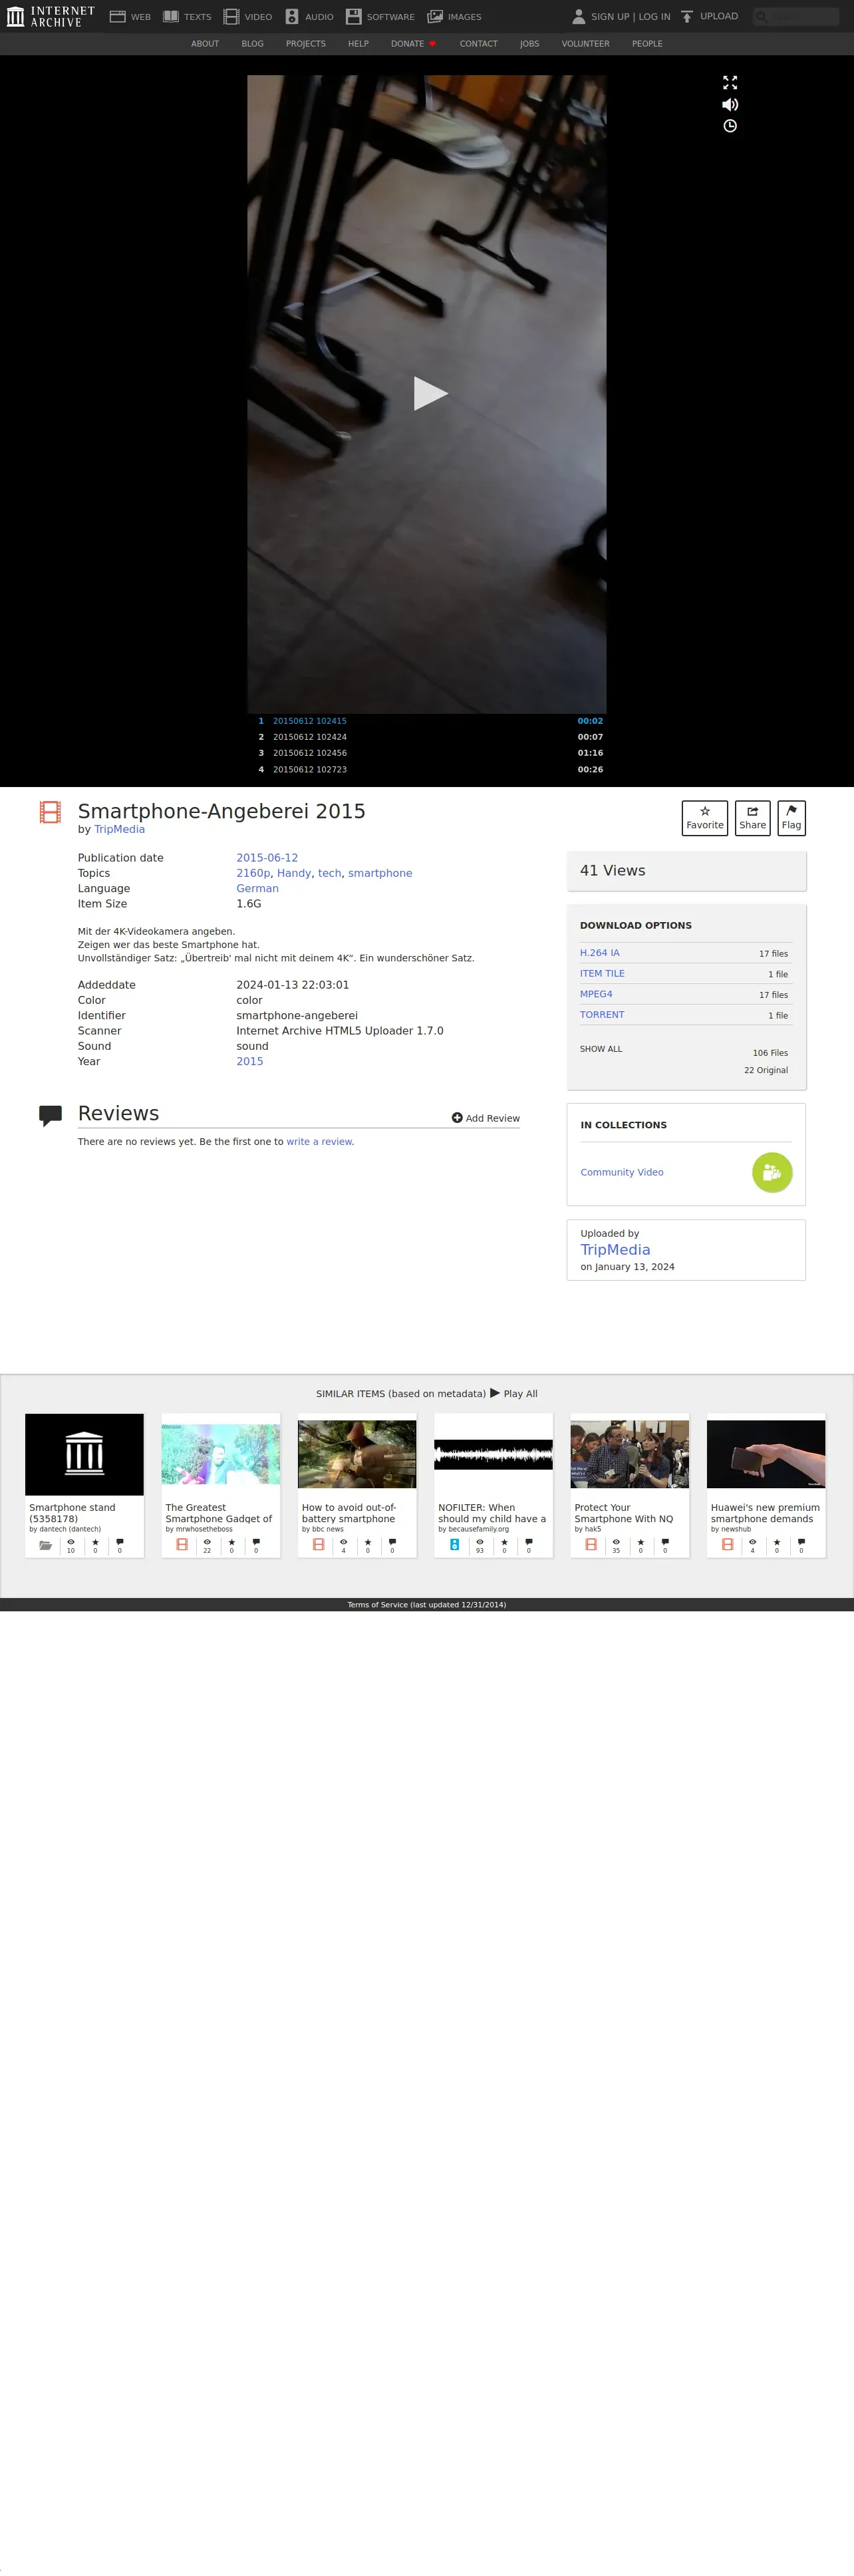
Task: Open publication date 2015-06-12 link
Action: [x=267, y=858]
